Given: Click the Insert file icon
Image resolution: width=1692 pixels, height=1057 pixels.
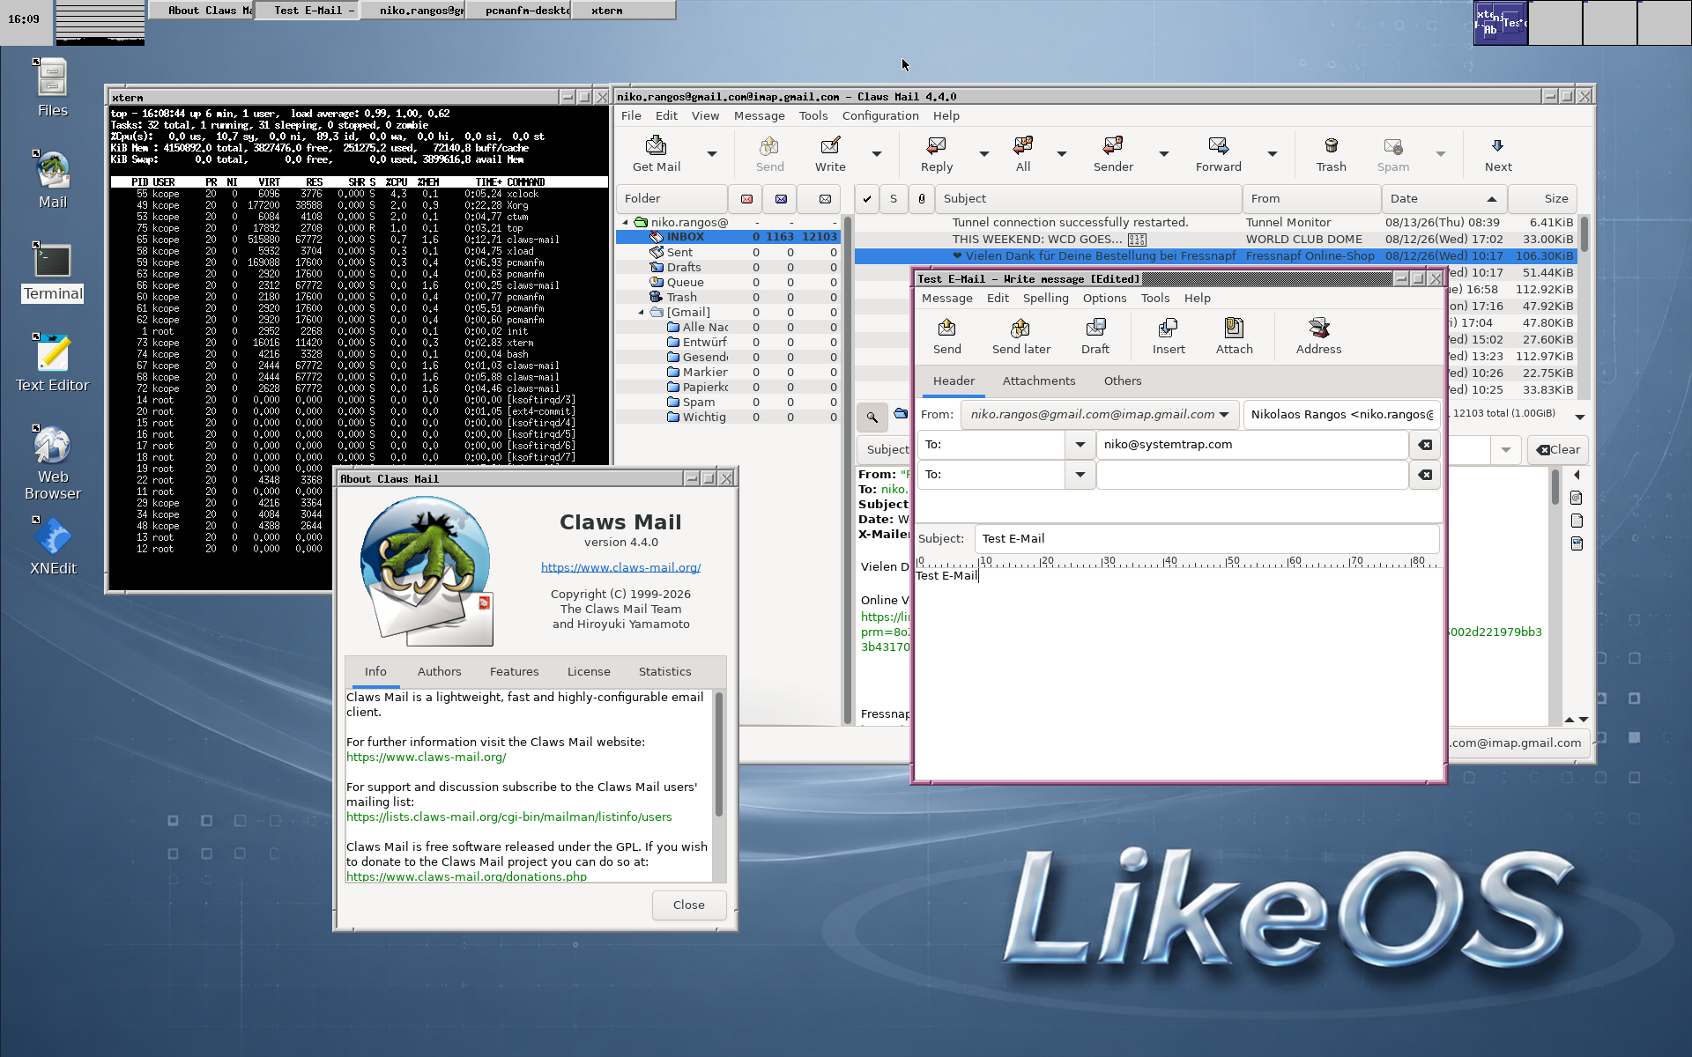Looking at the screenshot, I should click(1169, 329).
